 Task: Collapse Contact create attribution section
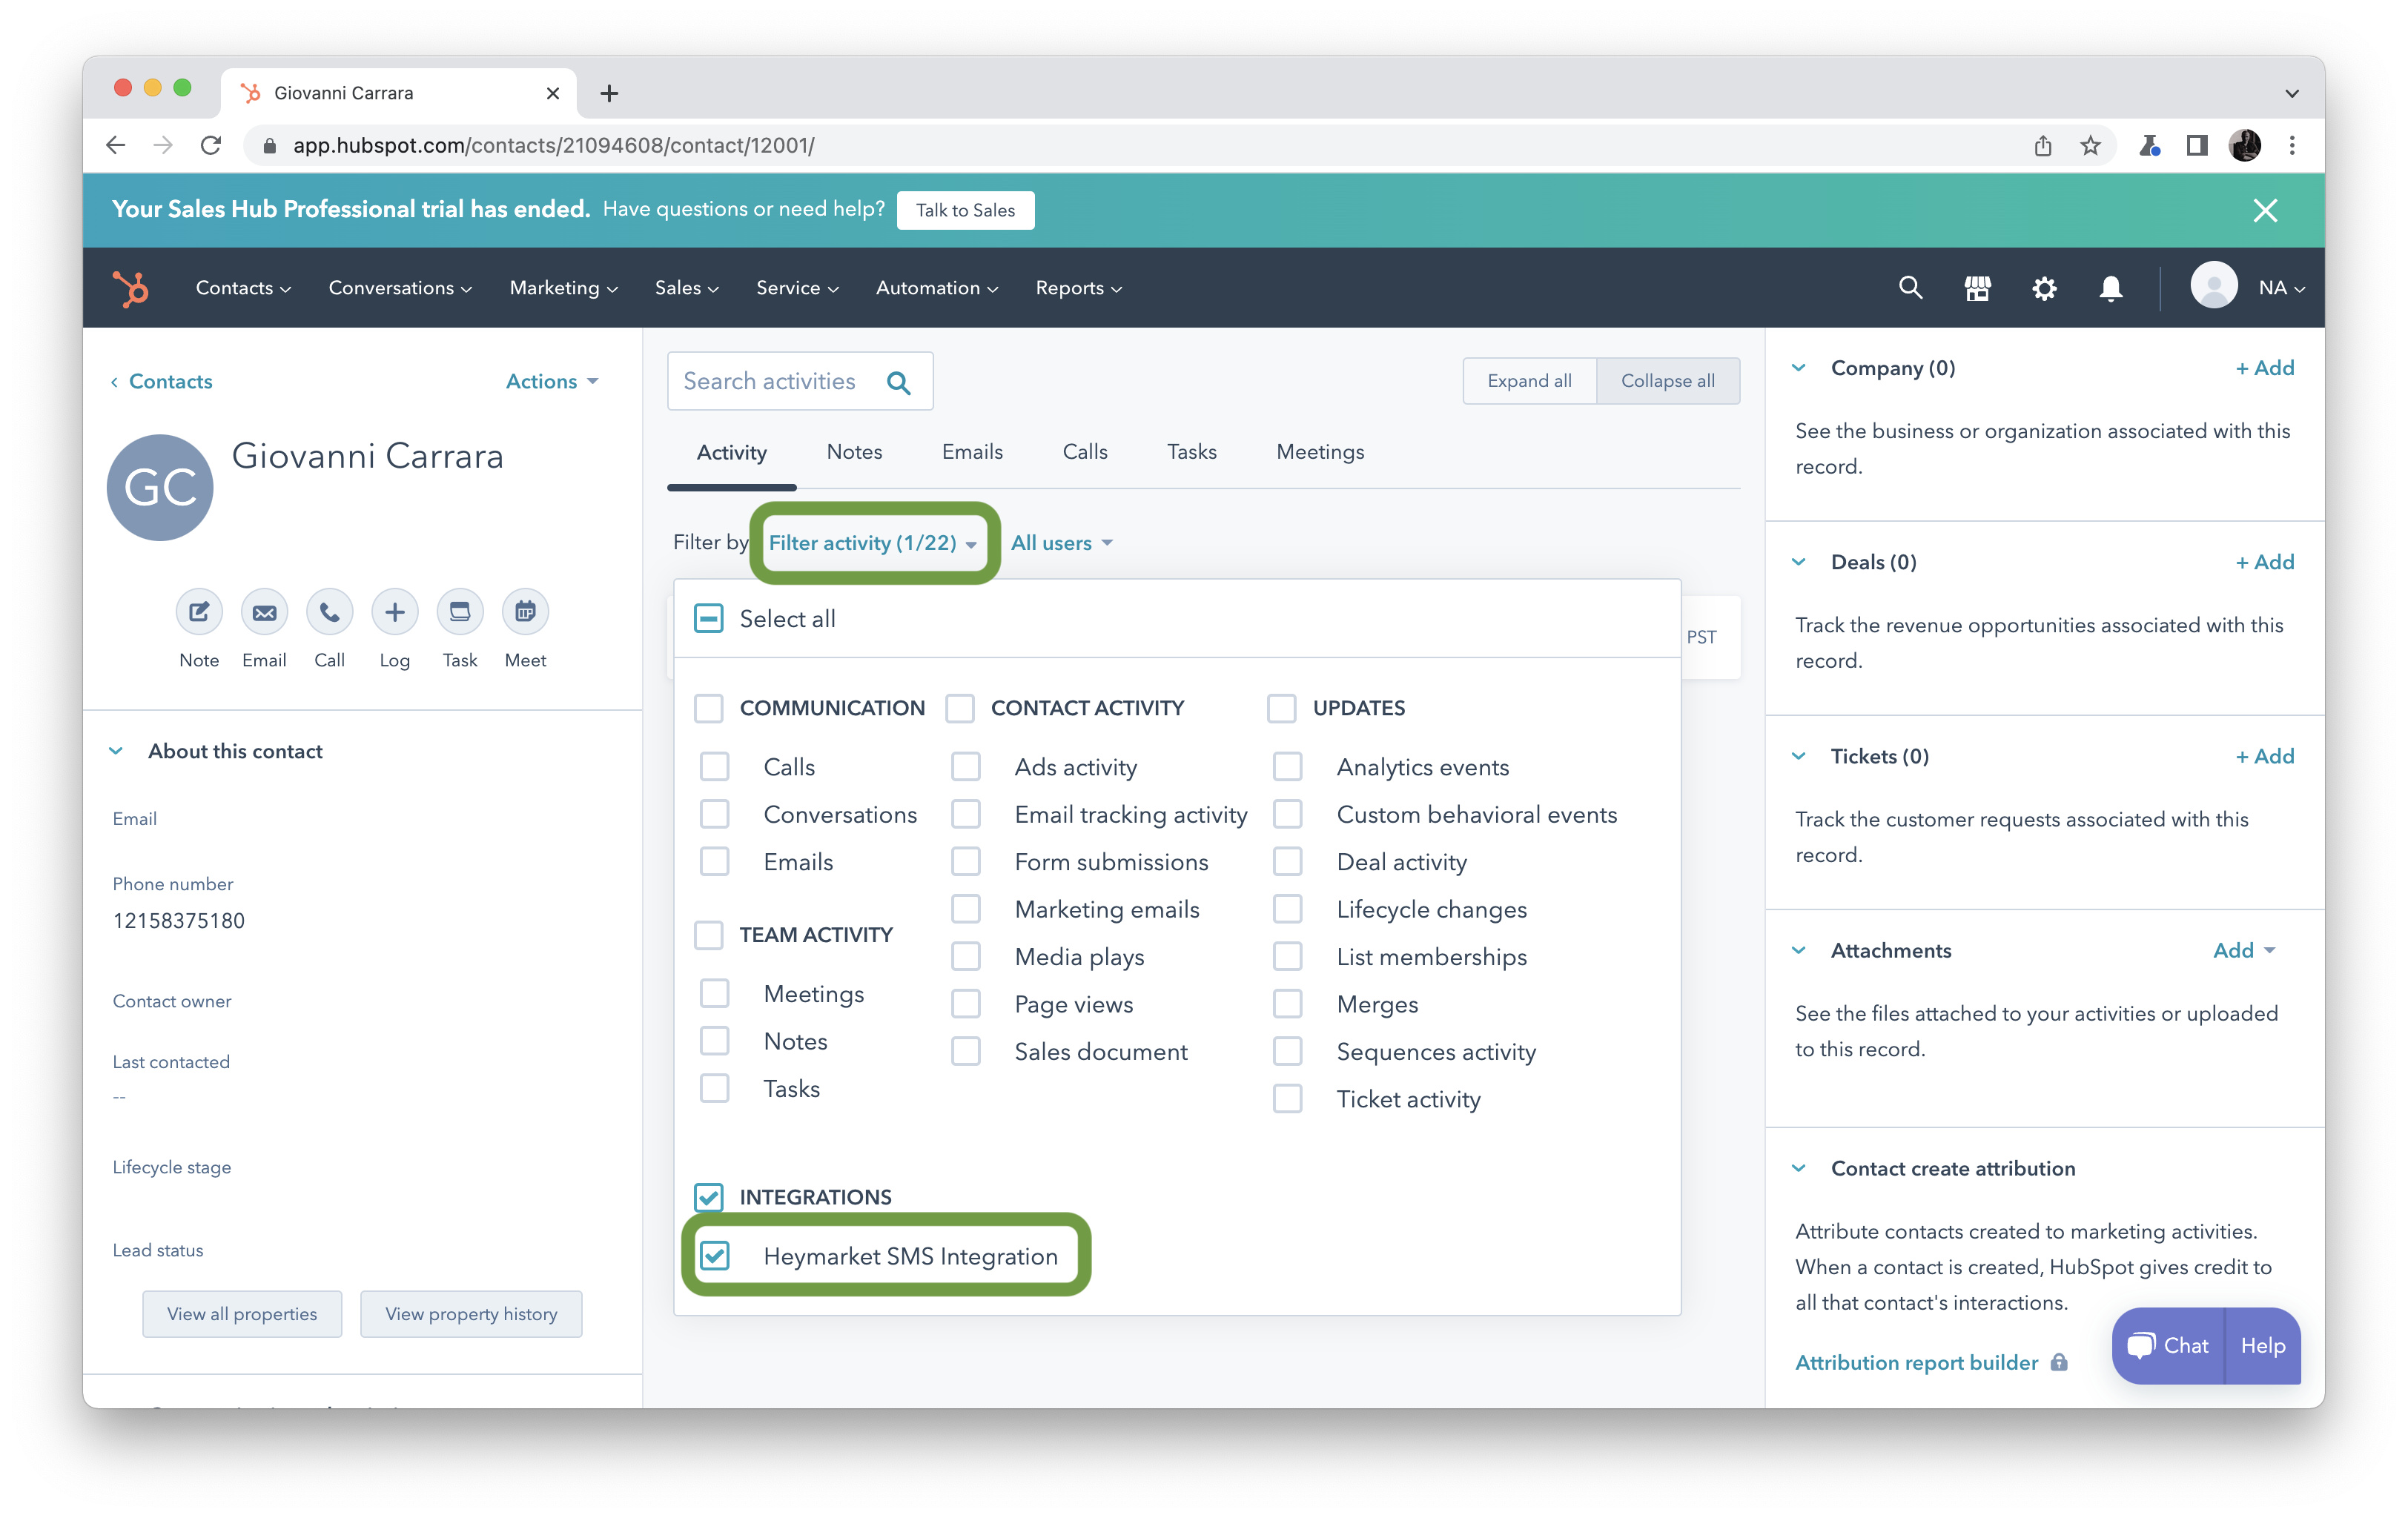point(1798,1169)
